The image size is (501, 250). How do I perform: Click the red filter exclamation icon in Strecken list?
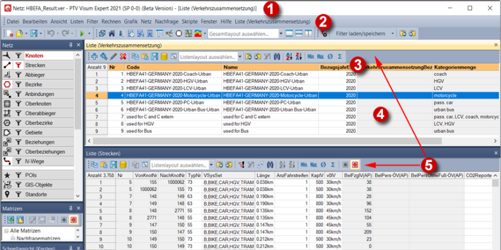(241, 165)
